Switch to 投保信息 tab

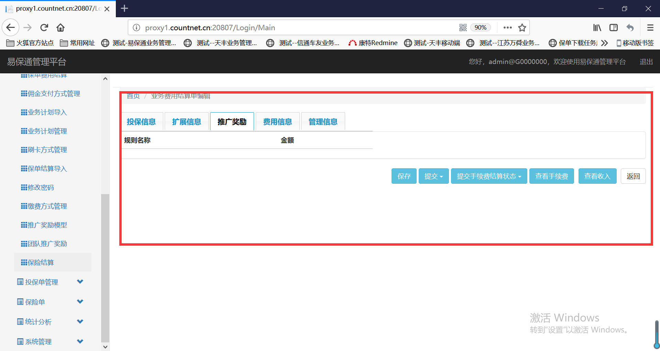141,122
